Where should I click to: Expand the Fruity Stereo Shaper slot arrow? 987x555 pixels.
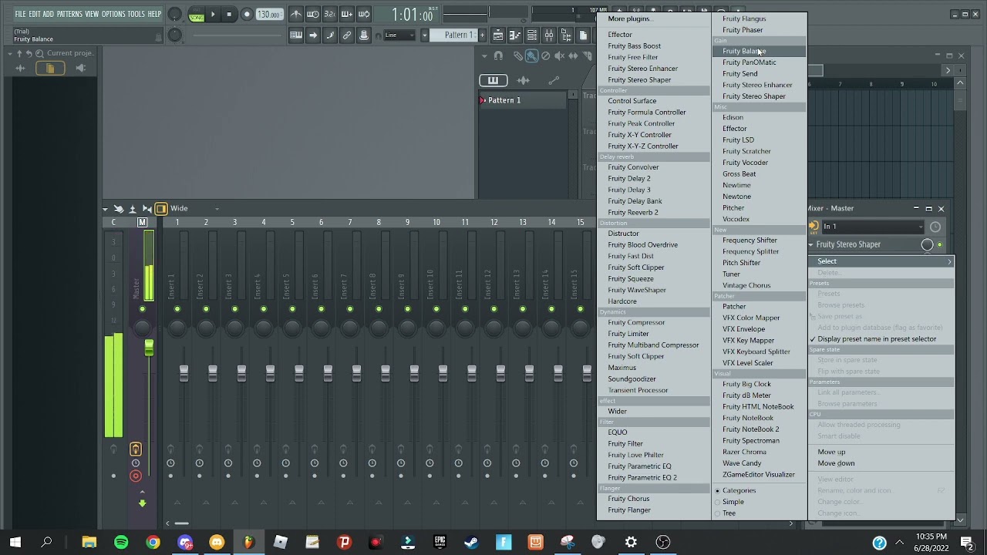pyautogui.click(x=811, y=245)
